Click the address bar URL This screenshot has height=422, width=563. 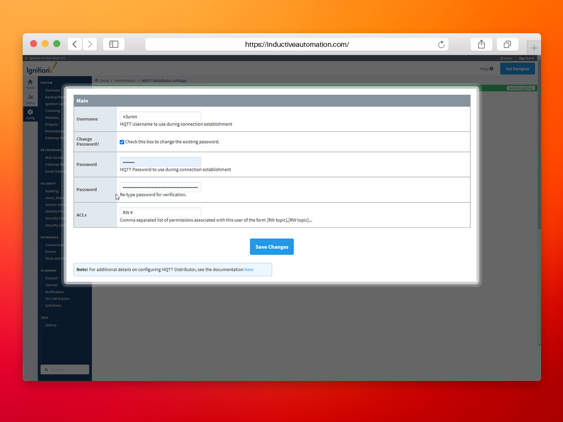pos(297,45)
